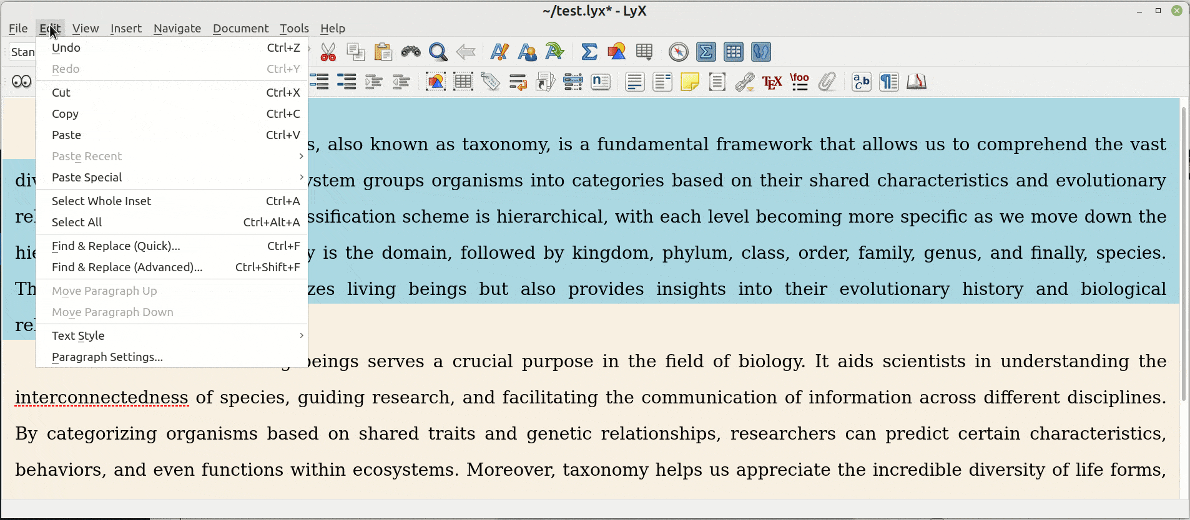Click the misspelled word interconnectedness
Viewport: 1190px width, 520px height.
[x=102, y=398]
